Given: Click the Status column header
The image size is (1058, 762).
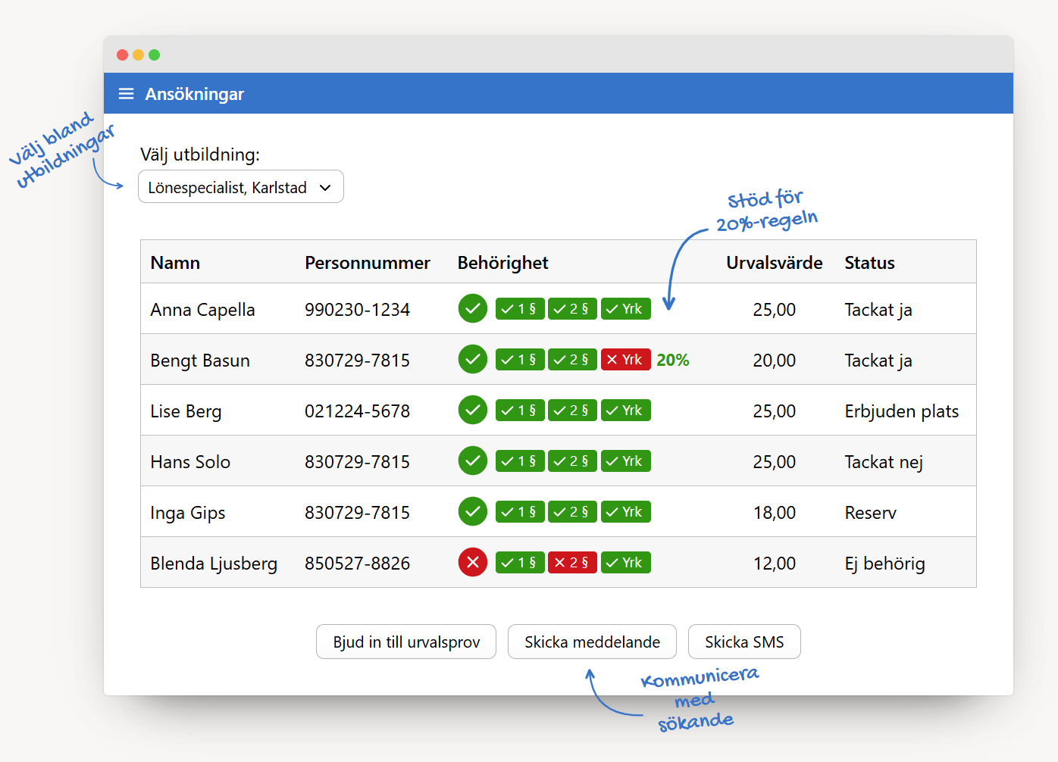Looking at the screenshot, I should pos(869,263).
